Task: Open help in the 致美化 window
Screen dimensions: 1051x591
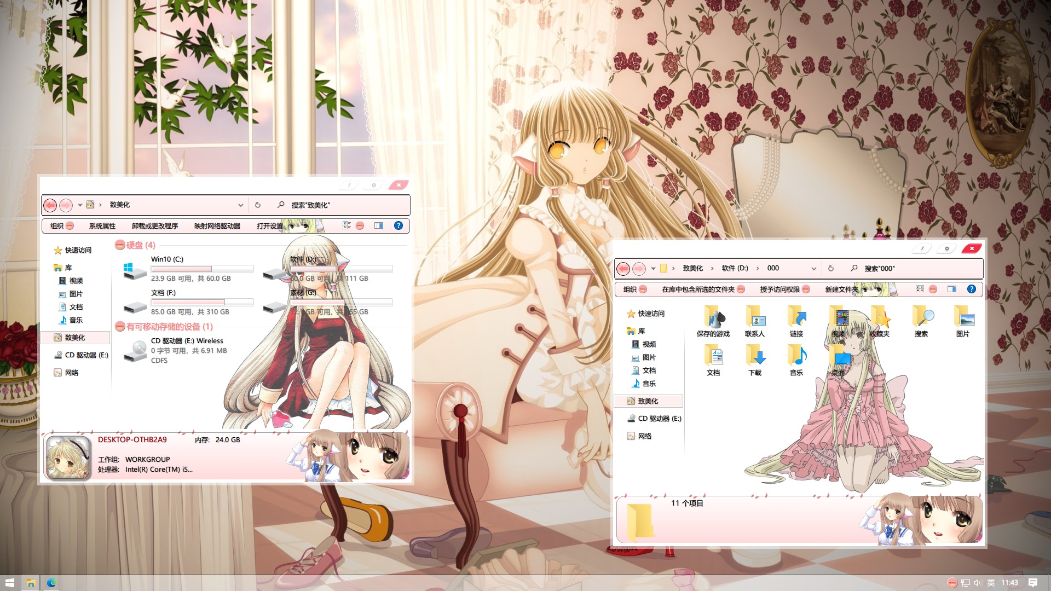Action: click(x=399, y=225)
